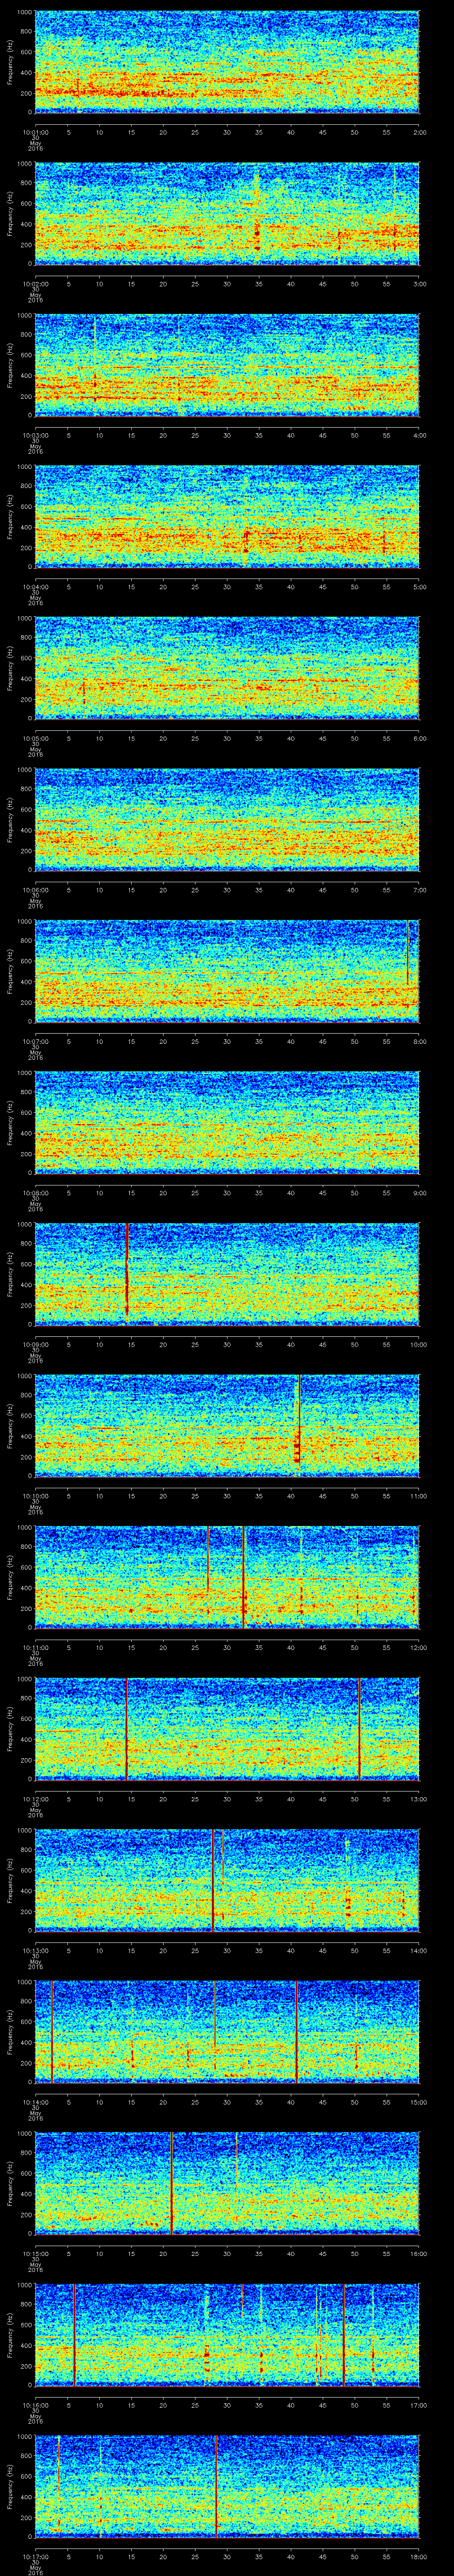This screenshot has width=454, height=2576.
Task: Select the 13:00 end time label
Action: click(x=419, y=1798)
